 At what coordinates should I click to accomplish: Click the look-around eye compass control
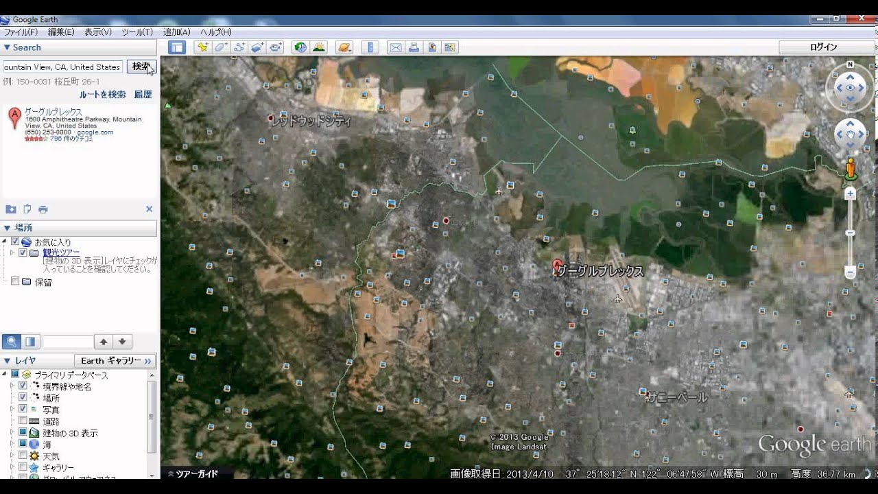(851, 88)
